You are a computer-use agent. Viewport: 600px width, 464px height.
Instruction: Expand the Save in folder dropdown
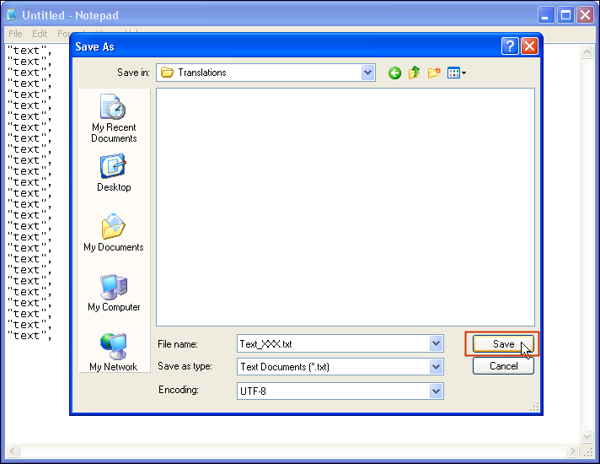point(367,73)
